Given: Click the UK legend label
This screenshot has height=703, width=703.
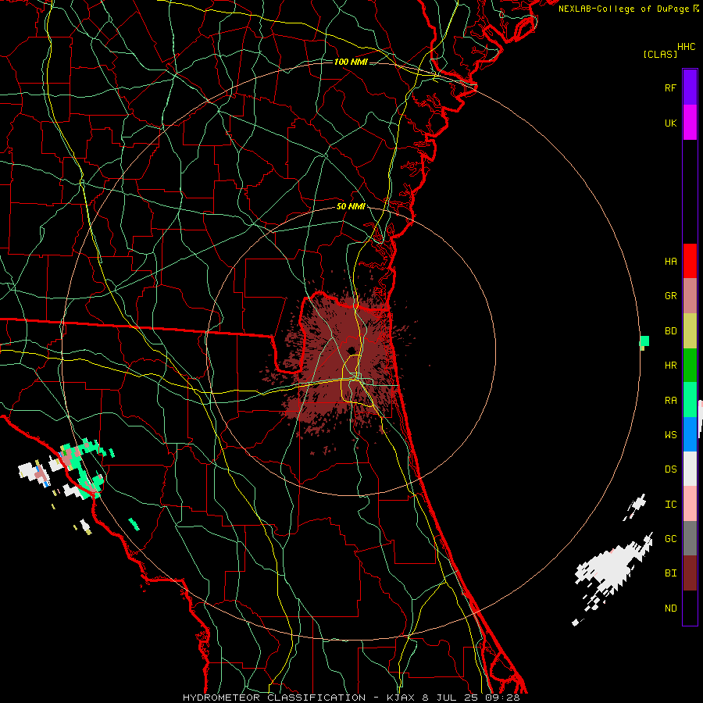Looking at the screenshot, I should 670,123.
